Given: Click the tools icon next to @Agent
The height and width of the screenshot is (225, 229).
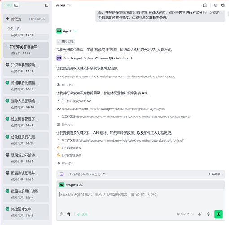Looking at the screenshot, I should 81,185.
